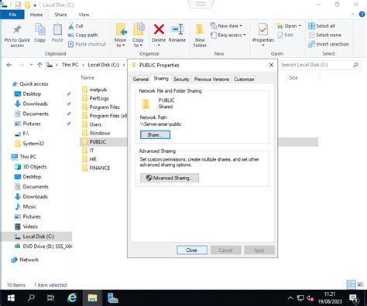Switch to View ribbon tab
The height and width of the screenshot is (306, 367).
(x=84, y=15)
